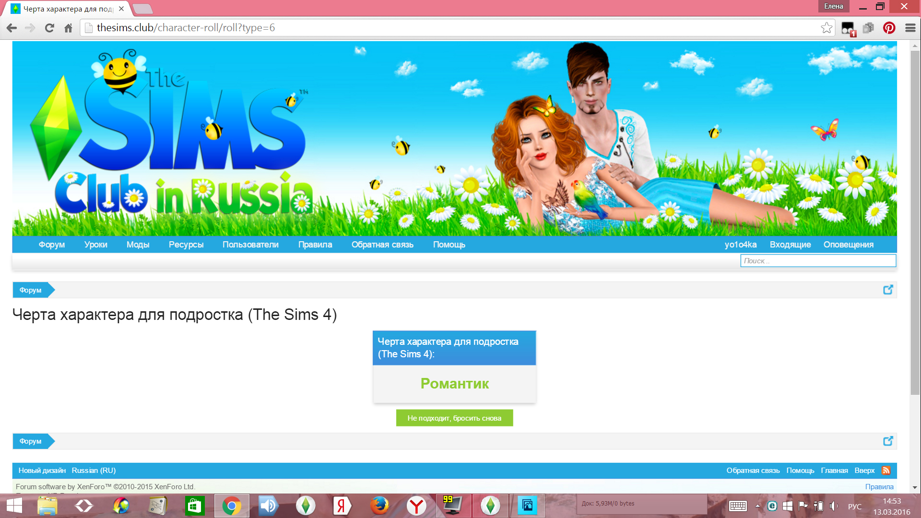Open Yandex Browser Y taskbar icon
This screenshot has width=921, height=518.
[416, 506]
